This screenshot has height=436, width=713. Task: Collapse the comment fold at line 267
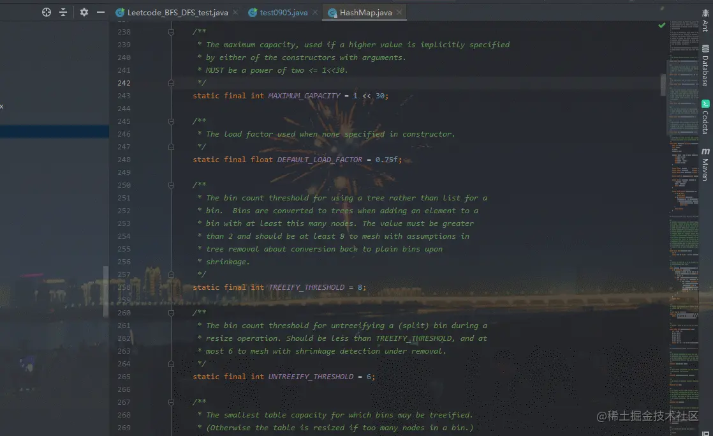171,402
